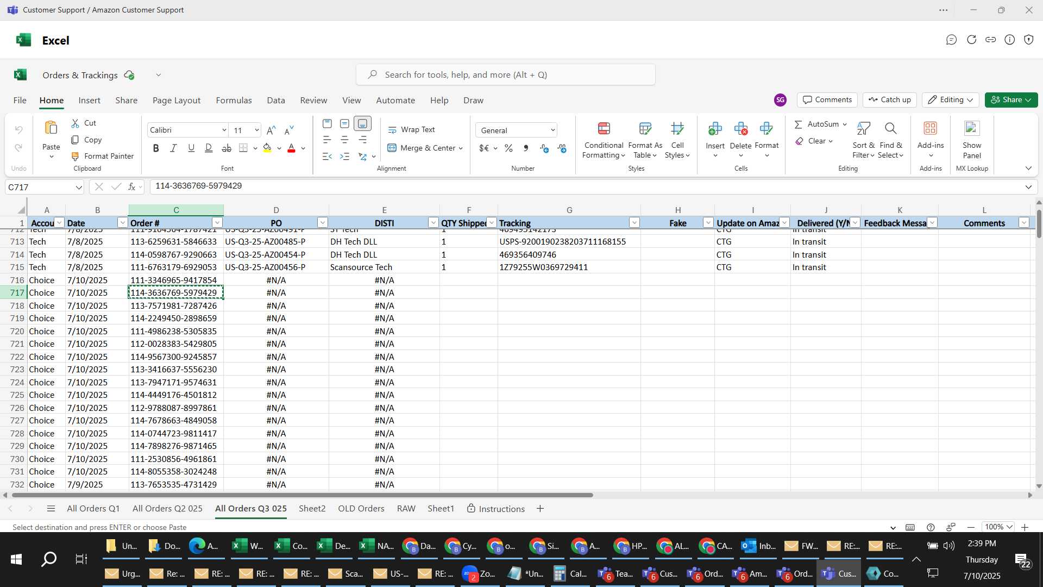1043x587 pixels.
Task: Click the Increase Indent icon
Action: (344, 157)
